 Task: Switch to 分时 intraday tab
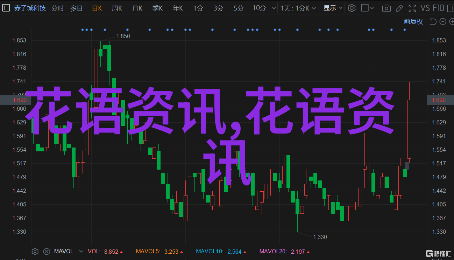58,8
